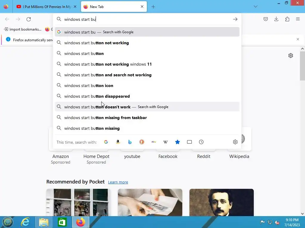Close the New Tab tab
Image resolution: width=305 pixels, height=228 pixels.
pyautogui.click(x=142, y=7)
